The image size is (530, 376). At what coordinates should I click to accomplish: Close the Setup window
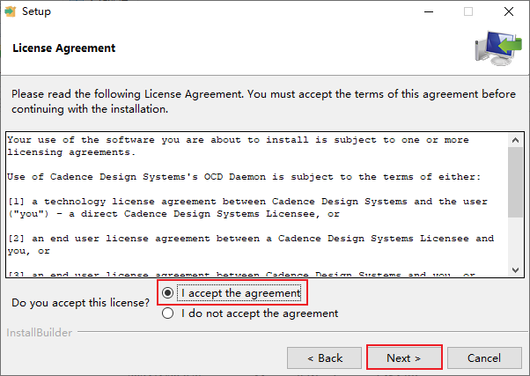tap(509, 11)
